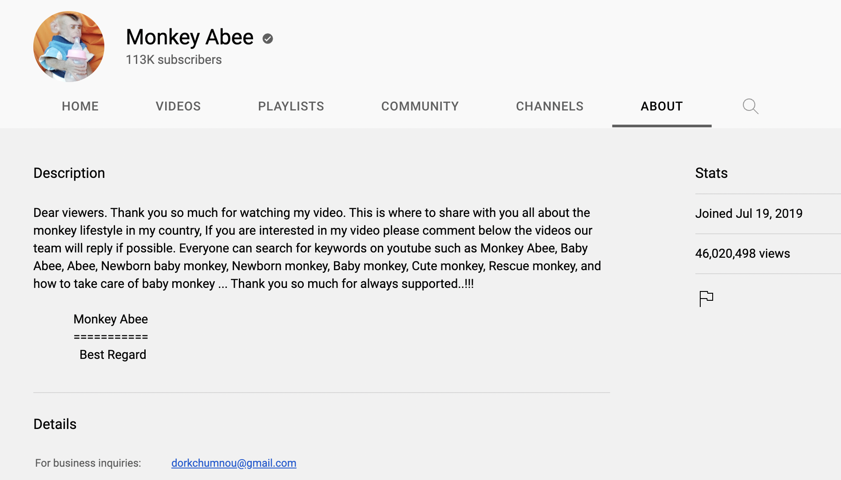Open the dorkchumnou@gmail.com email link

234,463
